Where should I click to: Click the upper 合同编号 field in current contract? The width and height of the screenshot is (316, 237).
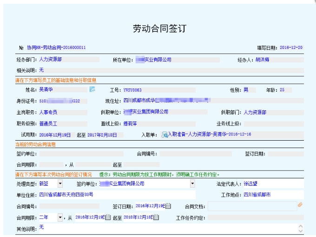[196, 154]
